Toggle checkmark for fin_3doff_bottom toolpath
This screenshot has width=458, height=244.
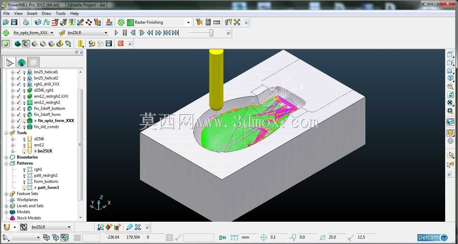point(19,108)
